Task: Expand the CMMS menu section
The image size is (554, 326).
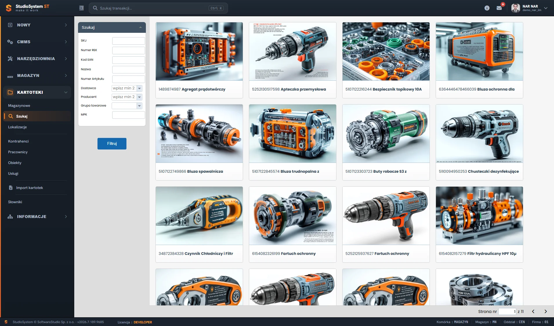Action: coord(66,42)
